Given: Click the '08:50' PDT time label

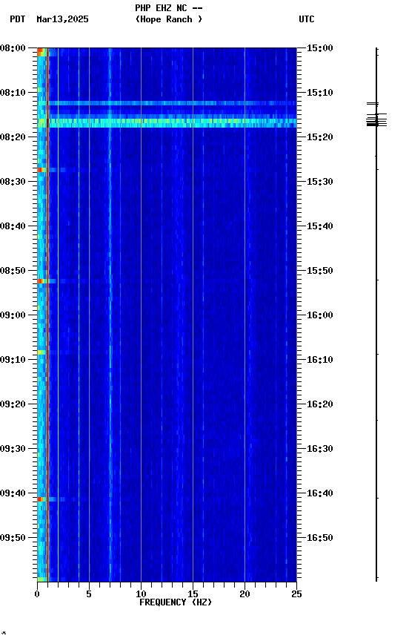Looking at the screenshot, I should pyautogui.click(x=13, y=271).
